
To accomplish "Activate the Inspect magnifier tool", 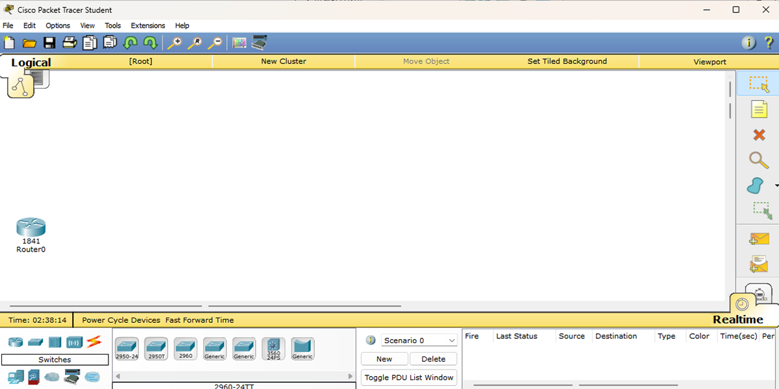I will tap(758, 159).
